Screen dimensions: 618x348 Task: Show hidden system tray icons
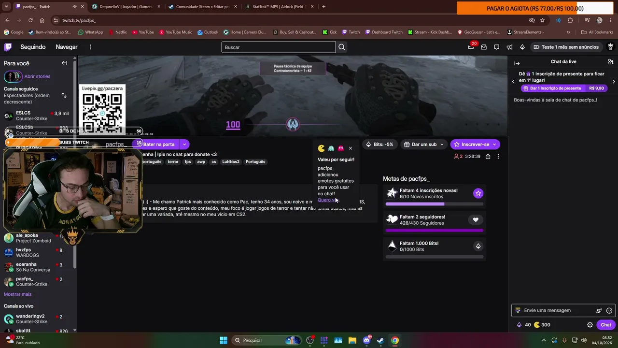point(543,340)
